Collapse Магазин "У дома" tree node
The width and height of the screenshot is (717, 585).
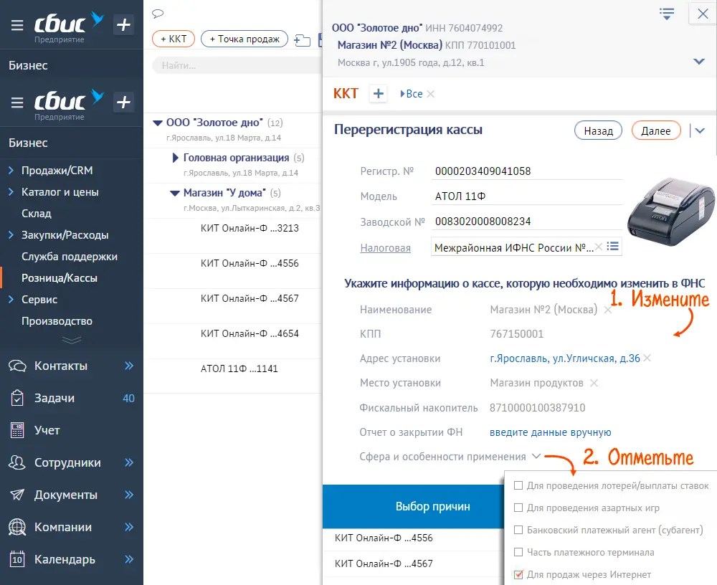pyautogui.click(x=175, y=193)
